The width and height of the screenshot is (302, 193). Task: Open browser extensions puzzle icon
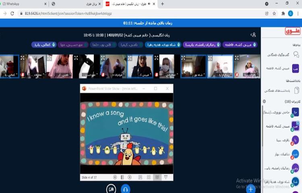point(283,13)
